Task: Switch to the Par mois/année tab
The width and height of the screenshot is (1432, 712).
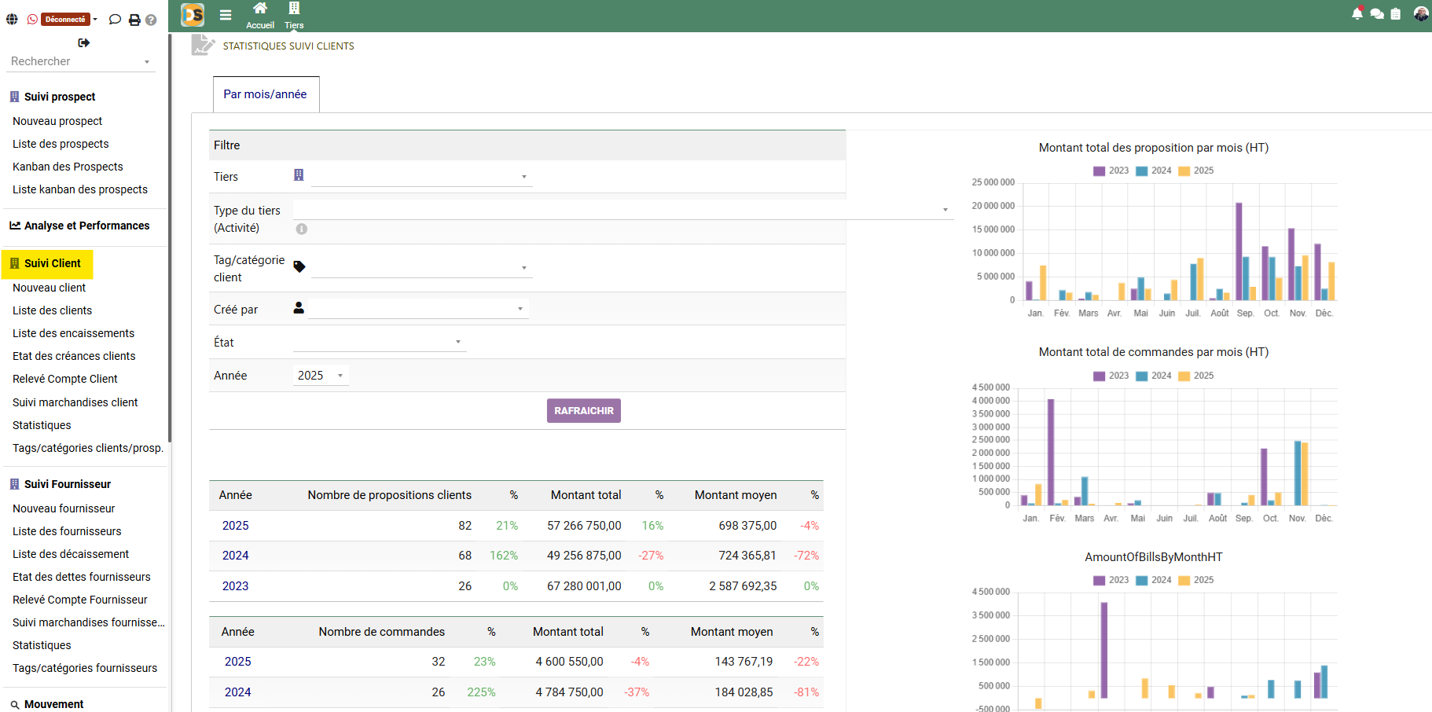Action: tap(266, 94)
